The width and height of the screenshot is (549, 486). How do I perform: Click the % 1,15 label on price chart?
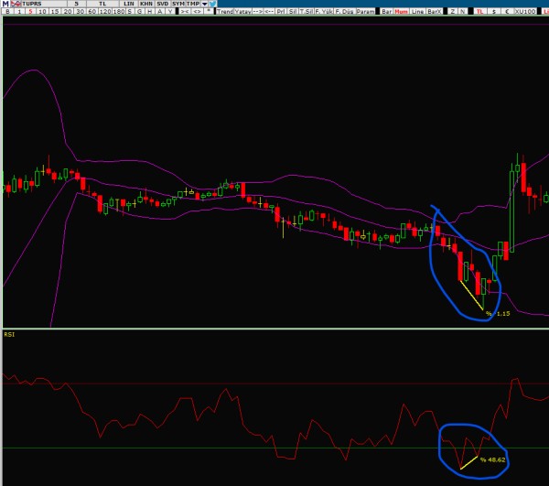[x=498, y=313]
